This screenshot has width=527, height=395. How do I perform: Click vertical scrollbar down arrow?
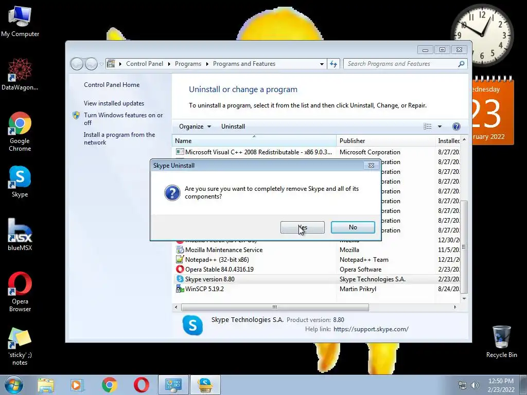click(464, 298)
